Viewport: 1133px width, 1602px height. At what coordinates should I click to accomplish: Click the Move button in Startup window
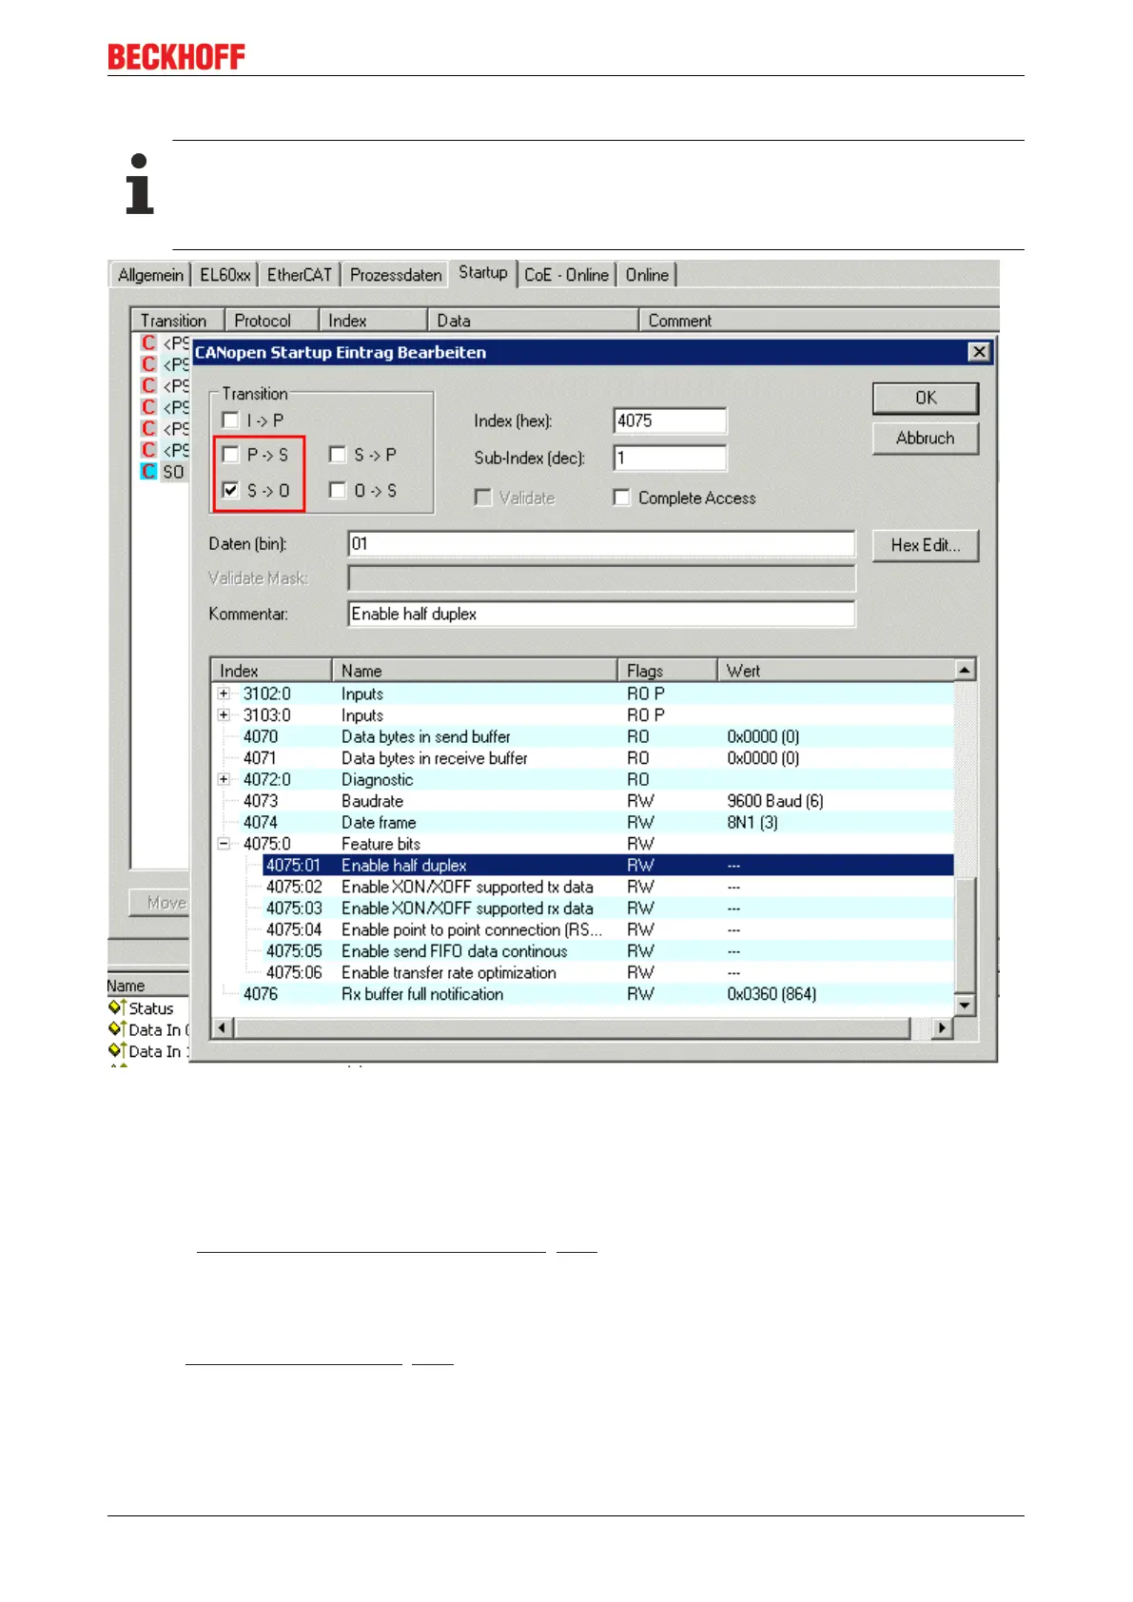tap(160, 902)
